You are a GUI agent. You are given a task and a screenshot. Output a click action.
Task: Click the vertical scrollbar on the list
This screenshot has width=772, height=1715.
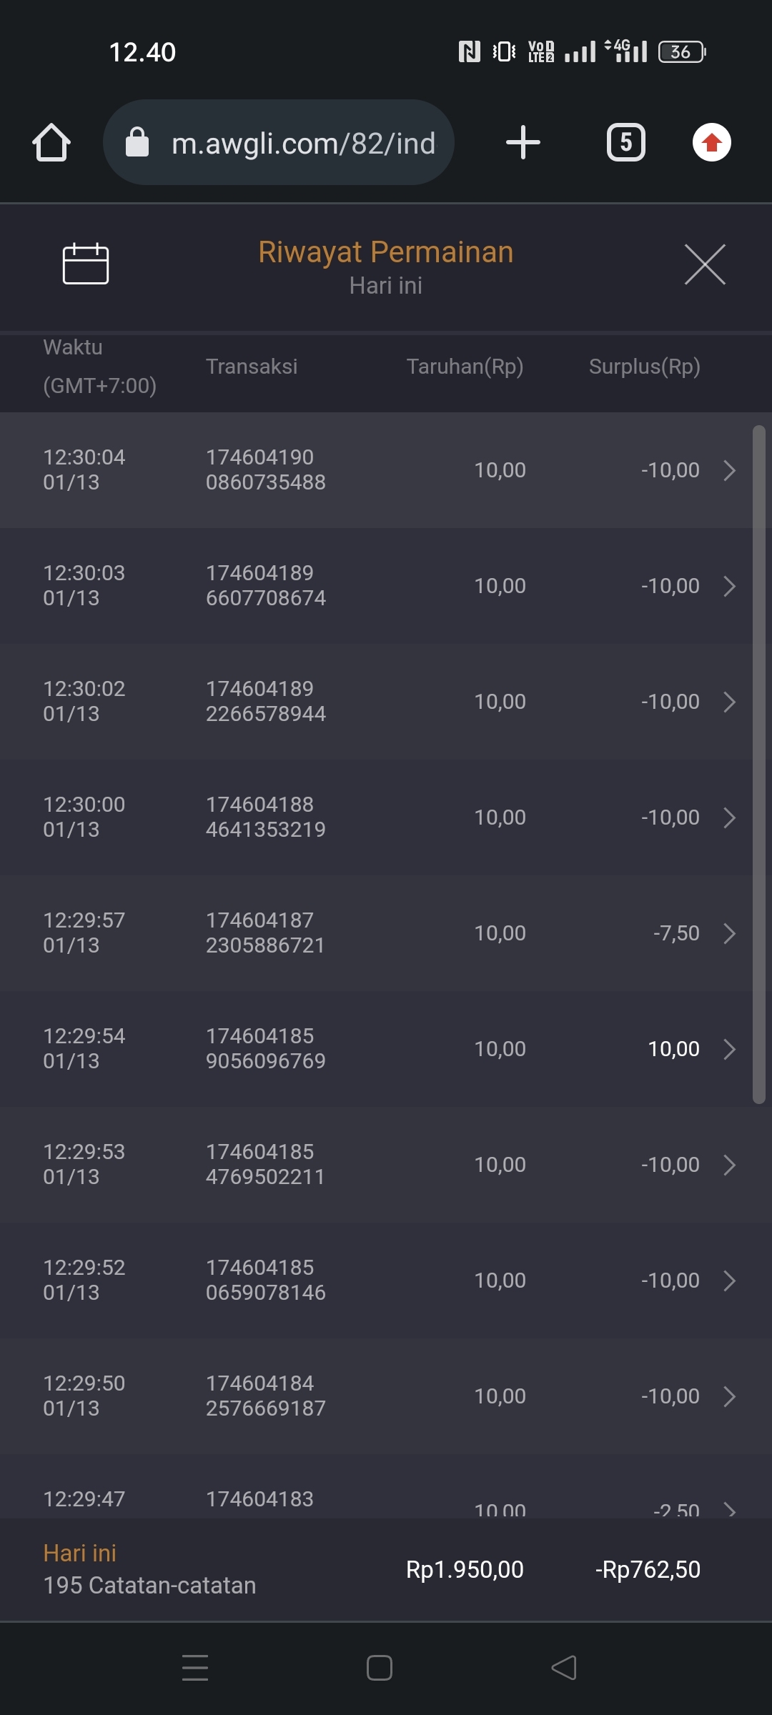(758, 765)
